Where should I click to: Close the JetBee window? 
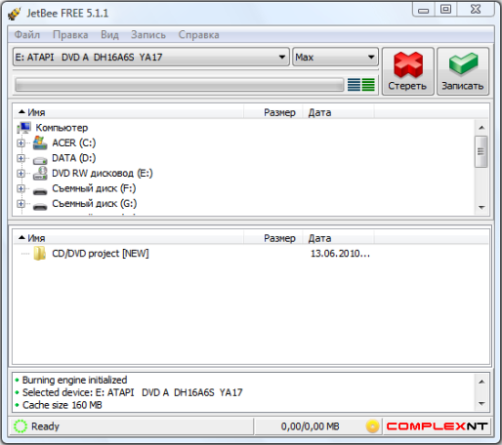point(476,10)
